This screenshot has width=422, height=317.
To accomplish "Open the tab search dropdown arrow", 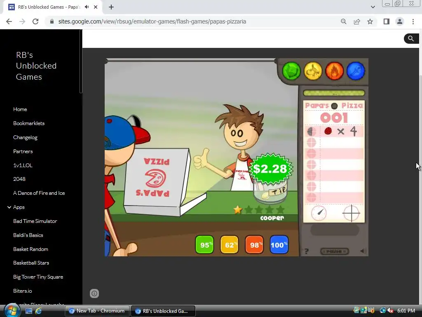I will [373, 7].
